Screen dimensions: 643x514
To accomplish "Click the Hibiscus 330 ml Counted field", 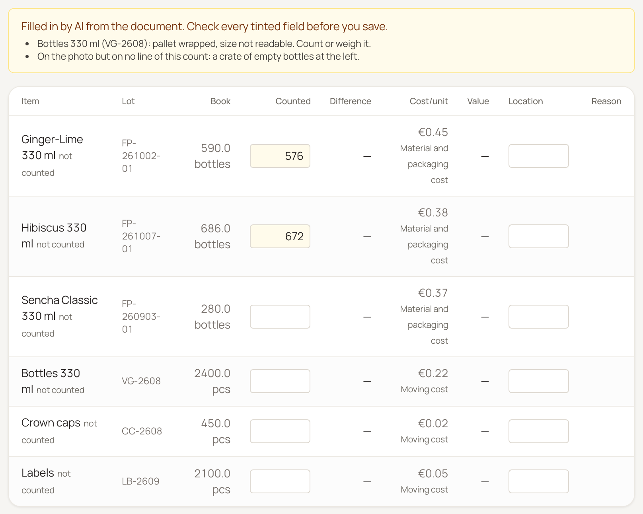I will pyautogui.click(x=280, y=236).
